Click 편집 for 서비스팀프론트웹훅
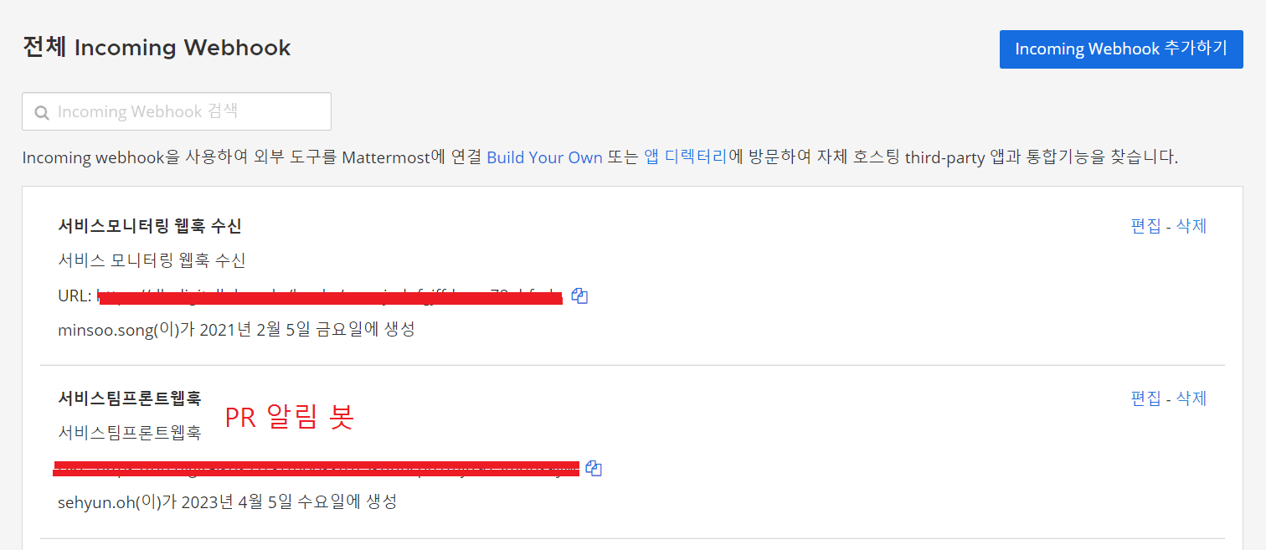 (1145, 398)
